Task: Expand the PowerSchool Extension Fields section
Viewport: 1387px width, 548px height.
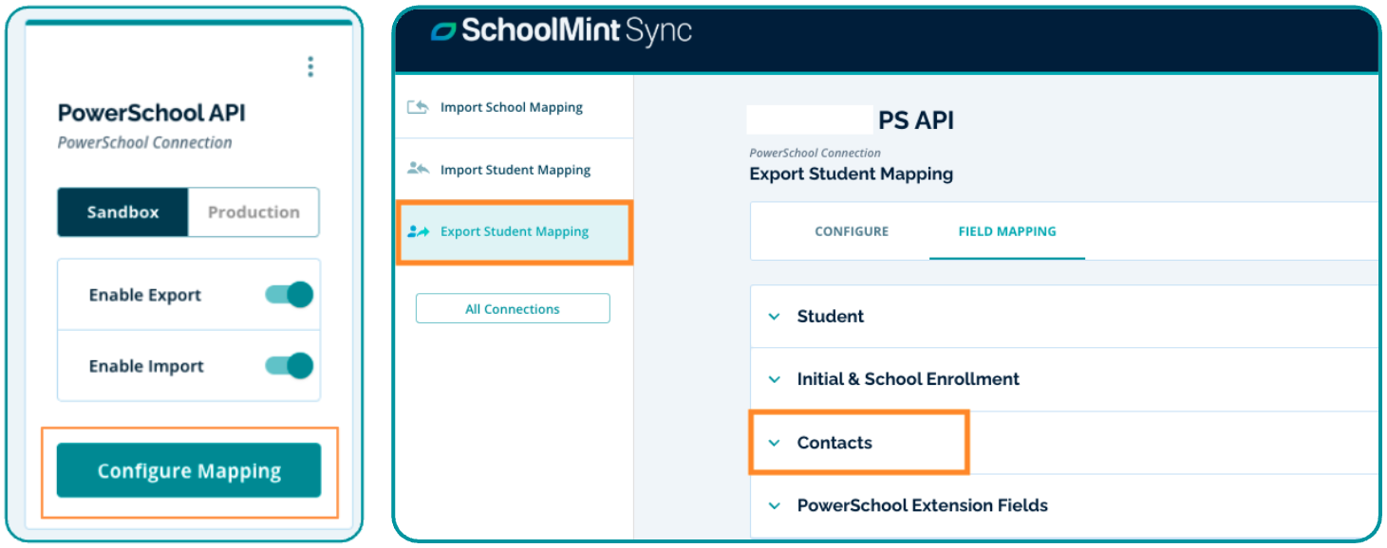Action: (x=774, y=505)
